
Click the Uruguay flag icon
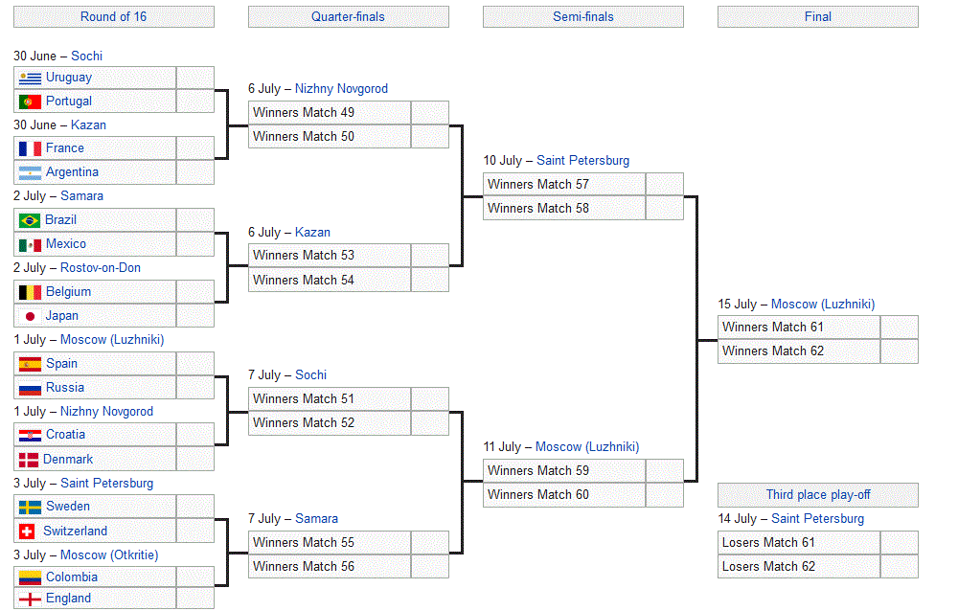point(30,79)
